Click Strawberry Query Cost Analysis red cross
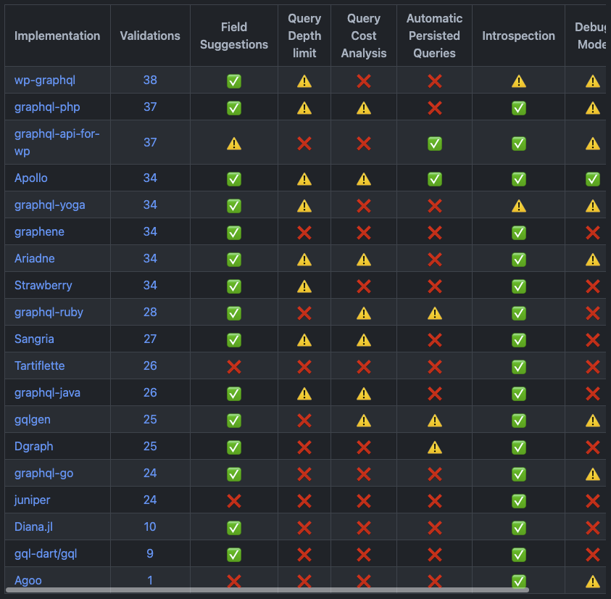The width and height of the screenshot is (611, 599). [364, 286]
